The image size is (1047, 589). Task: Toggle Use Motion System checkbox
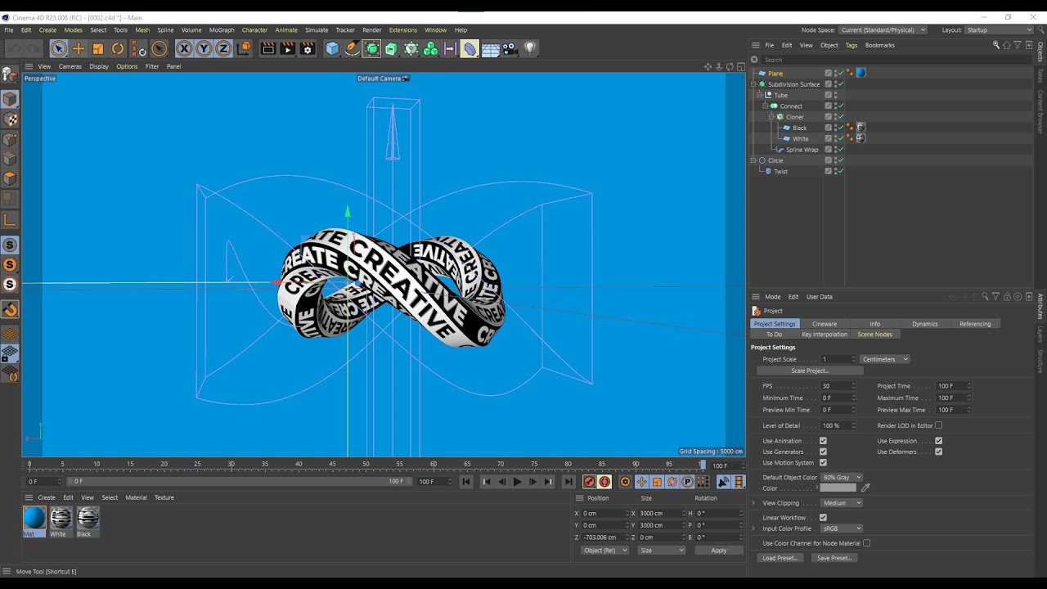pos(823,462)
